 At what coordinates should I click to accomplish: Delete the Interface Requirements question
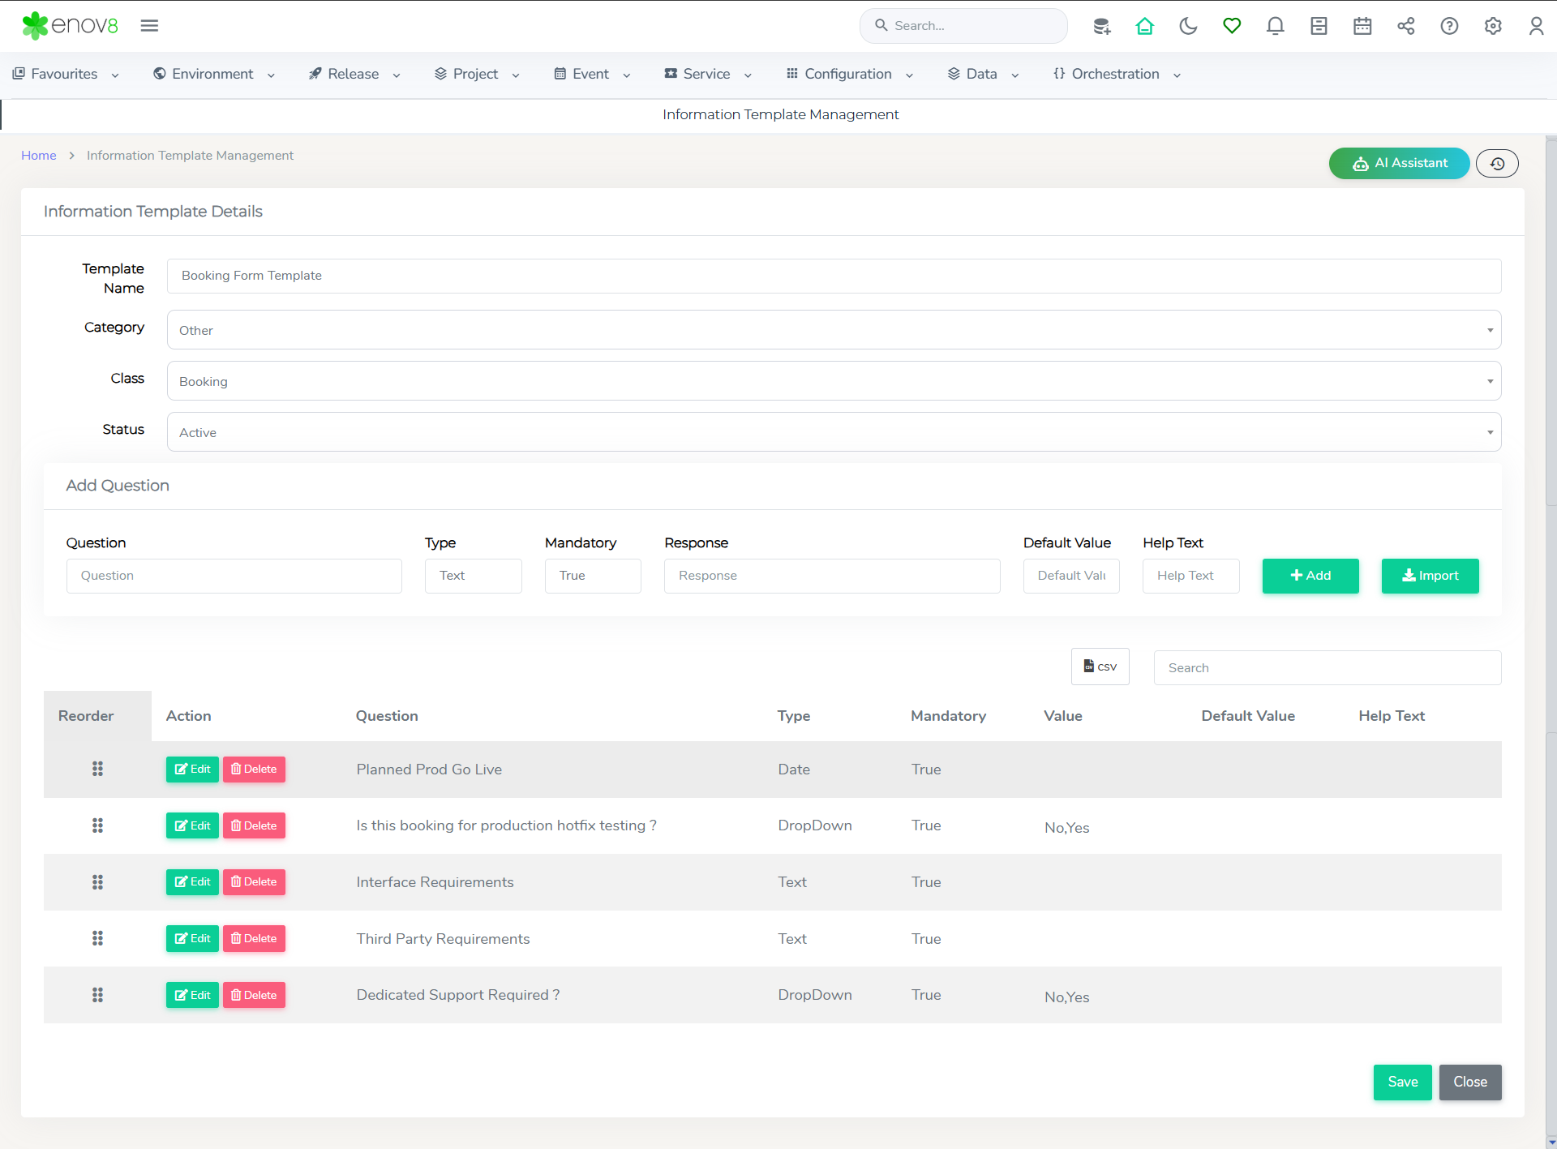point(254,882)
